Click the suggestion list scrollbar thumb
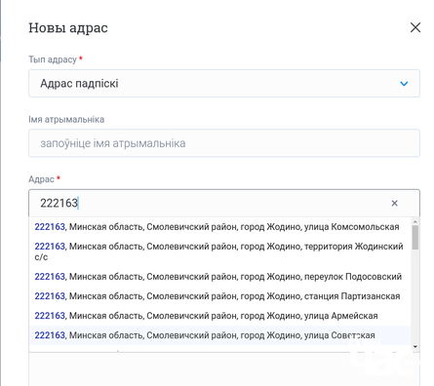The width and height of the screenshot is (434, 386). click(415, 237)
